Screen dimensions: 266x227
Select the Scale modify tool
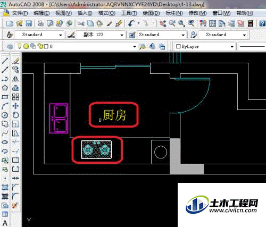(15, 124)
